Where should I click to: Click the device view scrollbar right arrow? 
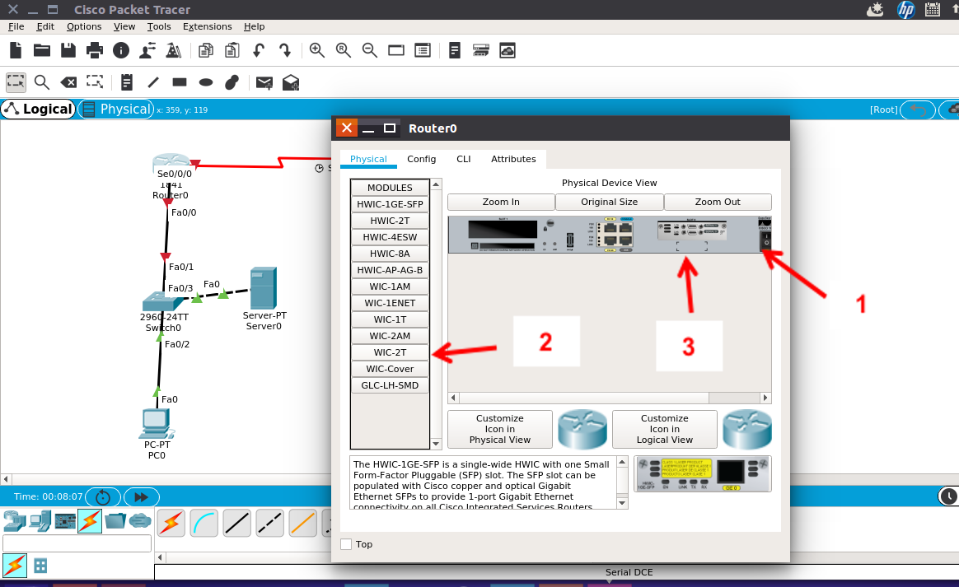point(765,397)
